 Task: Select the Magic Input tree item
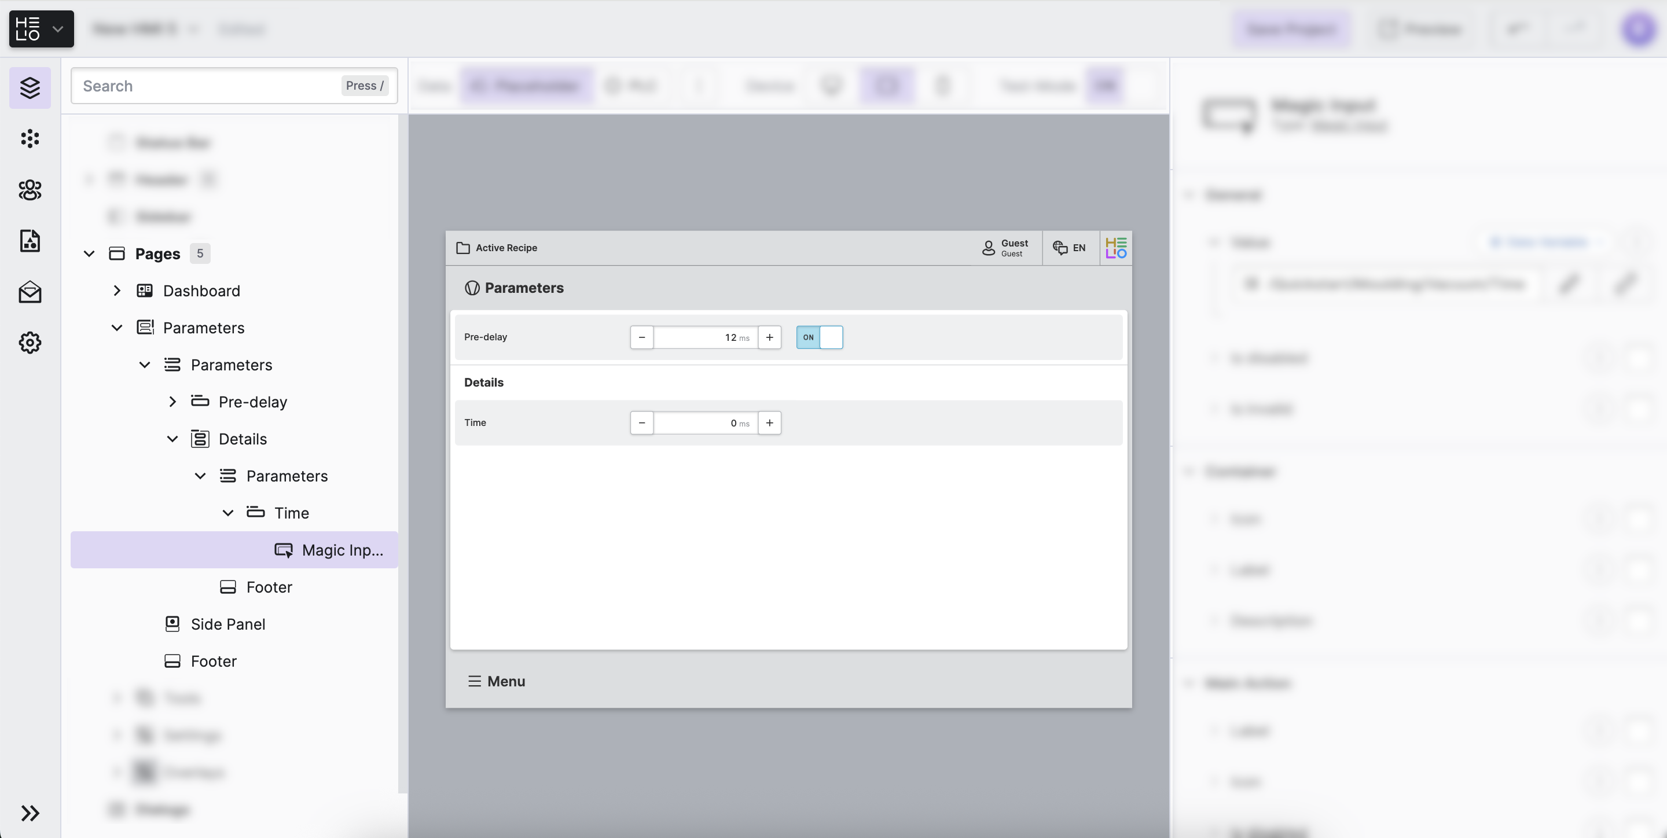(x=342, y=550)
